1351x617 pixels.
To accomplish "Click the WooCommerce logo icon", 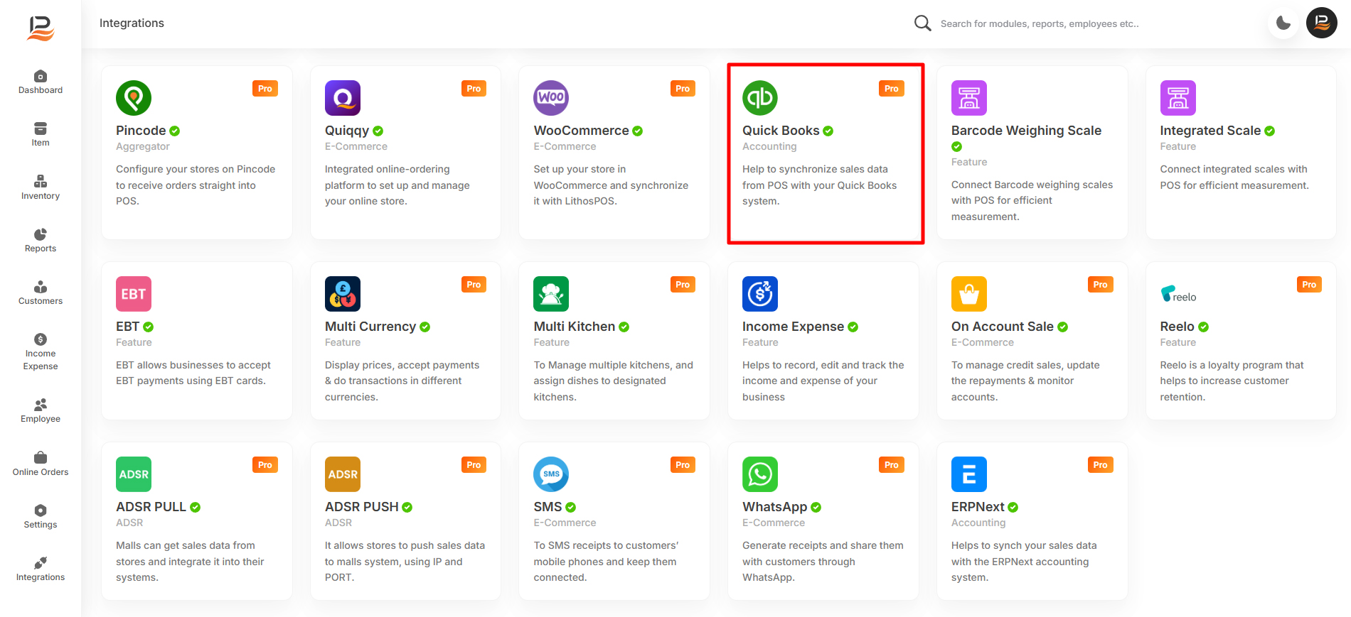I will pyautogui.click(x=551, y=98).
